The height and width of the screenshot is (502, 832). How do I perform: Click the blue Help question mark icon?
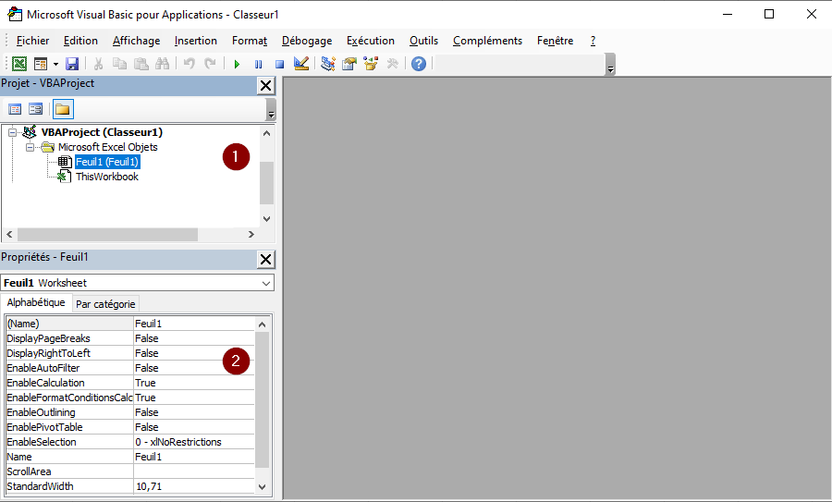[x=419, y=64]
